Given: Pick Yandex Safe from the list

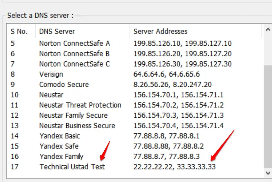Looking at the screenshot, I should [134, 146].
